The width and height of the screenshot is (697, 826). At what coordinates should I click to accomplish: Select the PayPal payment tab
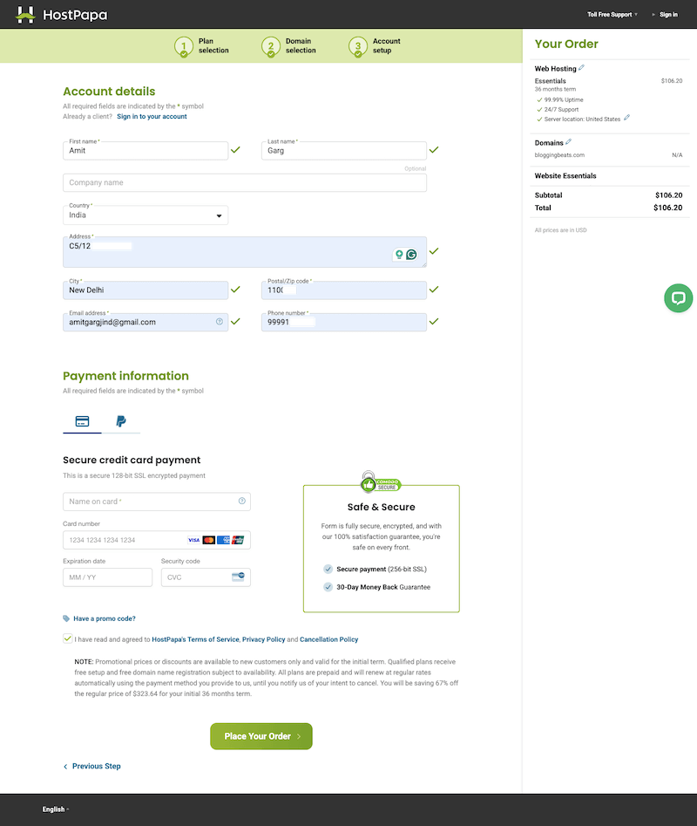120,421
